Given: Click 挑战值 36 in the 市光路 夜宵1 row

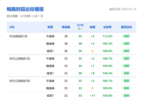Looking at the screenshot, I should click(x=66, y=51).
